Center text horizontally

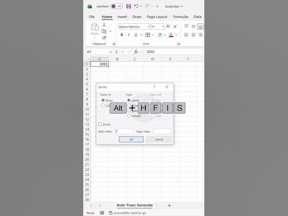193,35
